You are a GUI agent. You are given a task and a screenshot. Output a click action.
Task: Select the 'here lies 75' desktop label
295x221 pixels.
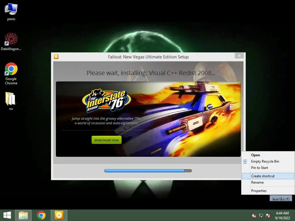(281, 199)
